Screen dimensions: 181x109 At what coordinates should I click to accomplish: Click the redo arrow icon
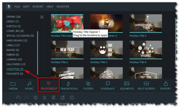tap(27, 98)
